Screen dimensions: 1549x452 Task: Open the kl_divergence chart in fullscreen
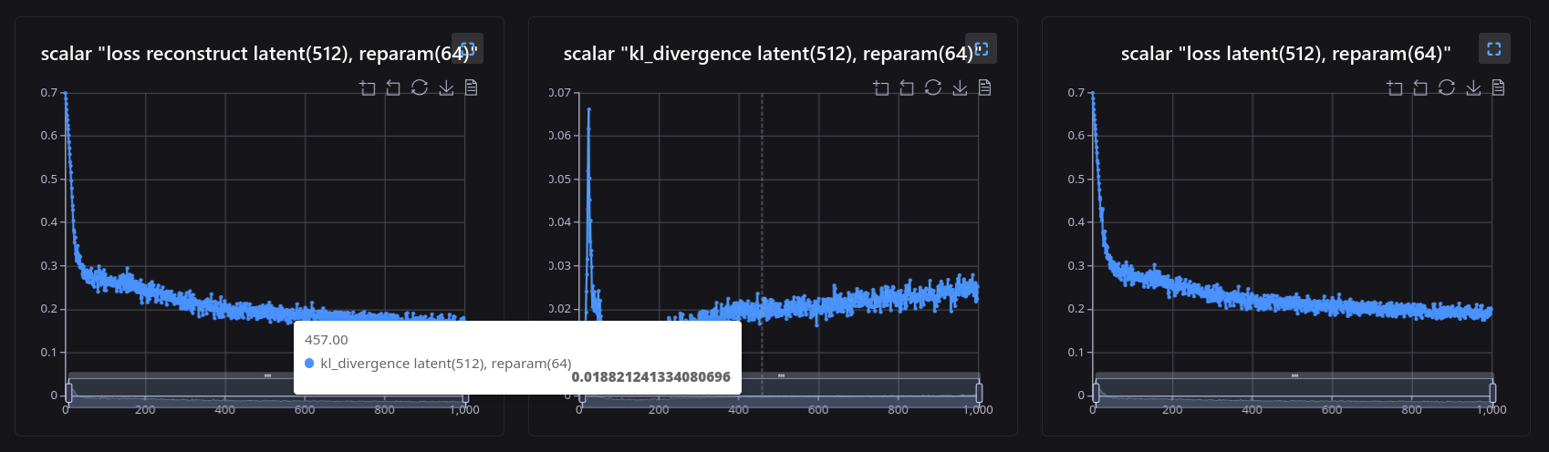(x=981, y=48)
